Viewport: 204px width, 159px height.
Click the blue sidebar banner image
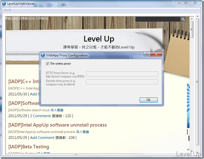pos(188,106)
